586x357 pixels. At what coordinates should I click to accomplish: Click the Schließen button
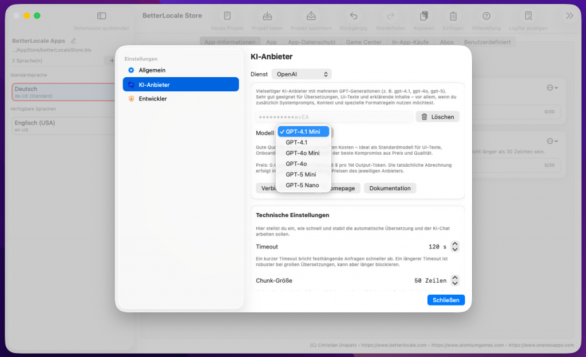pyautogui.click(x=446, y=300)
